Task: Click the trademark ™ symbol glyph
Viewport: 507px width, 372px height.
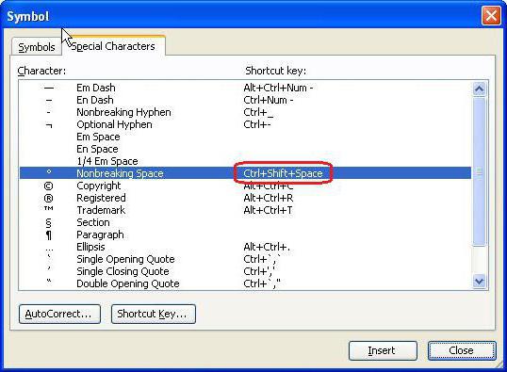Action: coord(48,209)
